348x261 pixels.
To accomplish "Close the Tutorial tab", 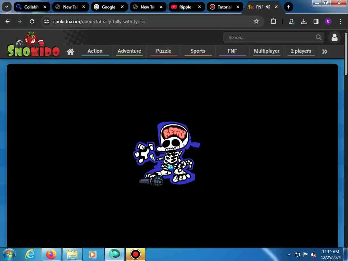I will coord(238,7).
